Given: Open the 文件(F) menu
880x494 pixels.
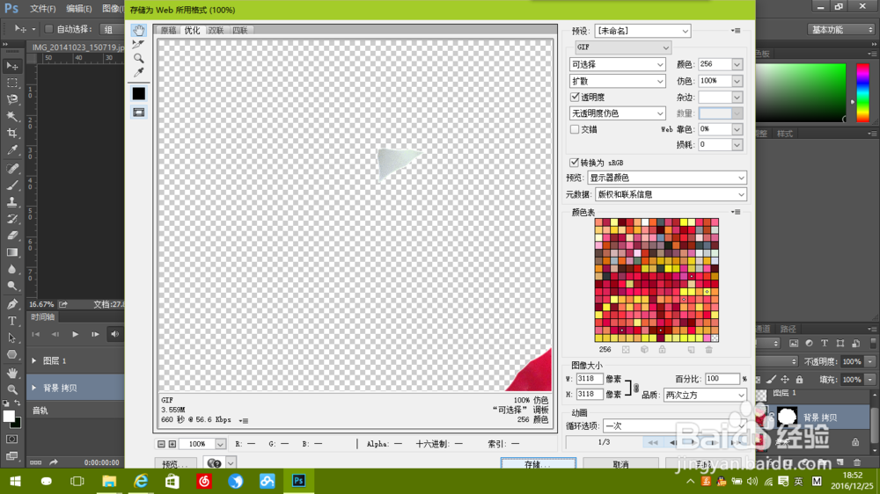Looking at the screenshot, I should click(42, 9).
